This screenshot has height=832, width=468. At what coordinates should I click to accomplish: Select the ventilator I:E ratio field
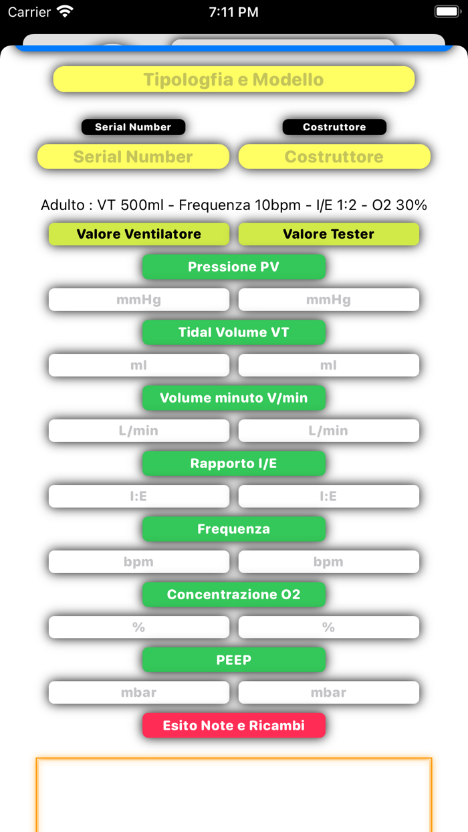[139, 496]
